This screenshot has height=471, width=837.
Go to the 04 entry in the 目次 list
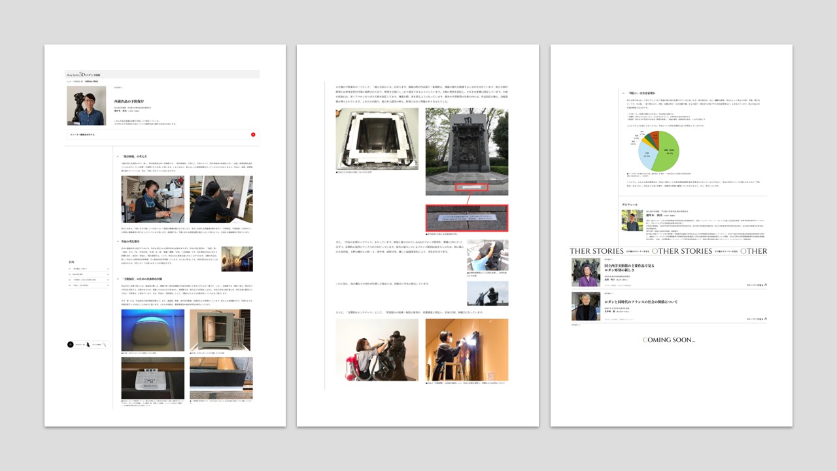click(88, 285)
